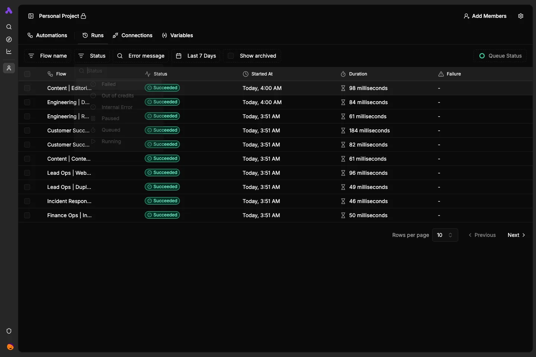
Task: Select the person project icon in sidebar
Action: pos(9,68)
